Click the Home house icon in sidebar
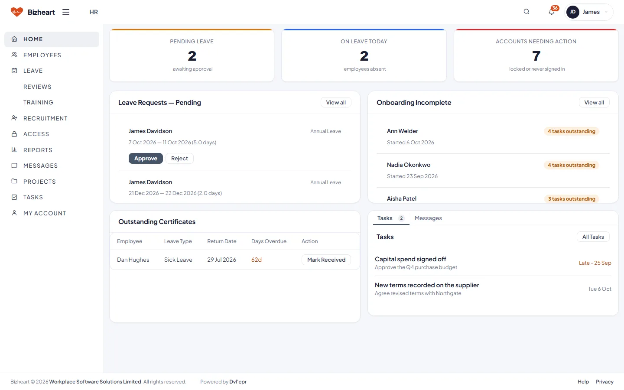This screenshot has width=624, height=390. point(14,39)
